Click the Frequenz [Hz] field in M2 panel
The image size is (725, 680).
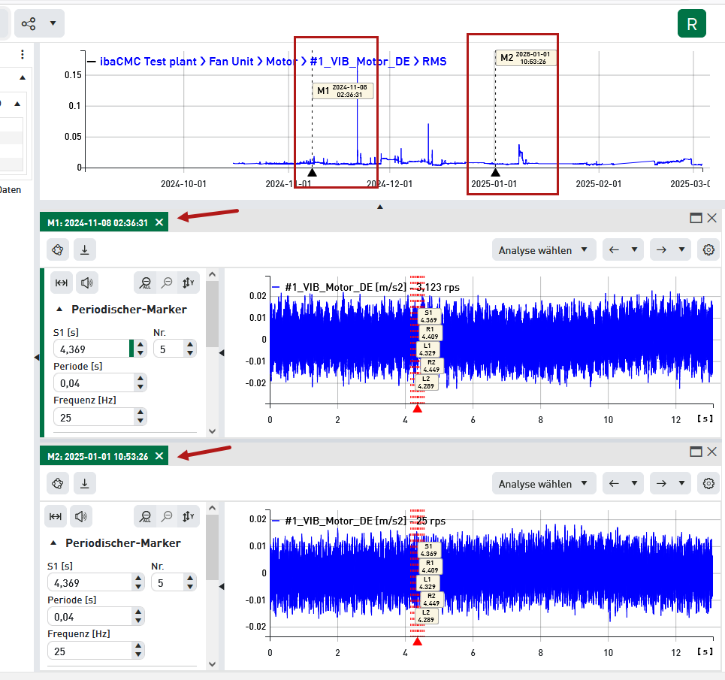(88, 651)
